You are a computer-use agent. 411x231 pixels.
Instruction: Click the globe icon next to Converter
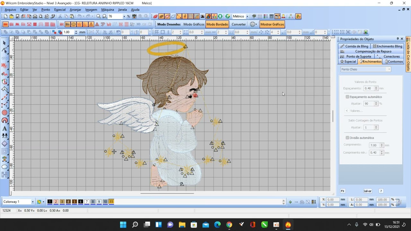pos(253,24)
